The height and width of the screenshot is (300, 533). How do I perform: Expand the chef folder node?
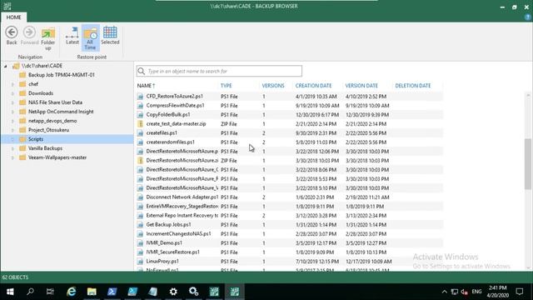pos(13,84)
